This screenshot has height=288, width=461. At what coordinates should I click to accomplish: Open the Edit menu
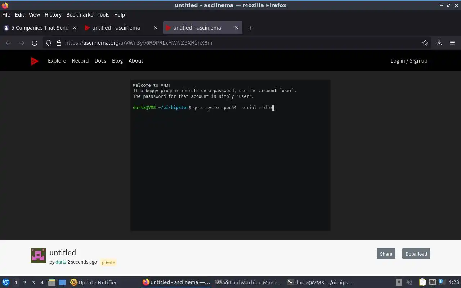(x=19, y=15)
